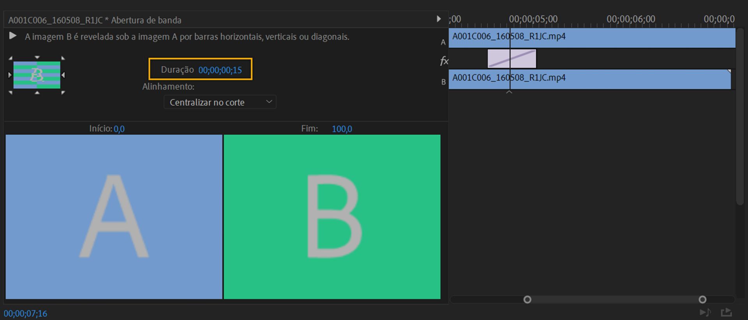Viewport: 748px width, 320px height.
Task: Click the export frame icon at bottom right
Action: 726,312
